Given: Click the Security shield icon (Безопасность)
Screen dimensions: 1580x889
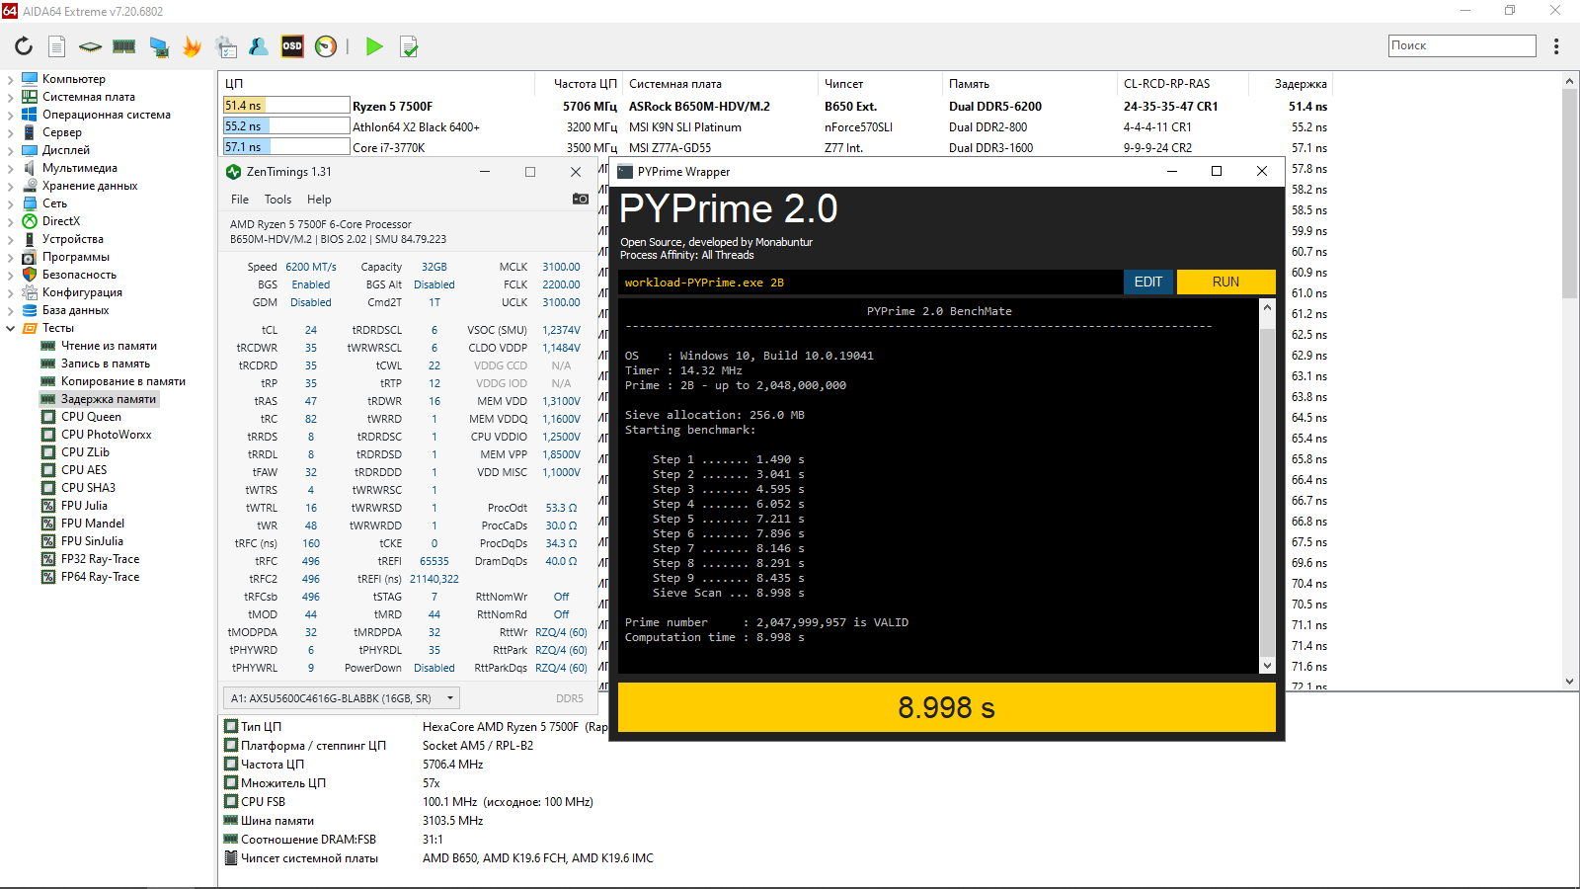Looking at the screenshot, I should [30, 275].
